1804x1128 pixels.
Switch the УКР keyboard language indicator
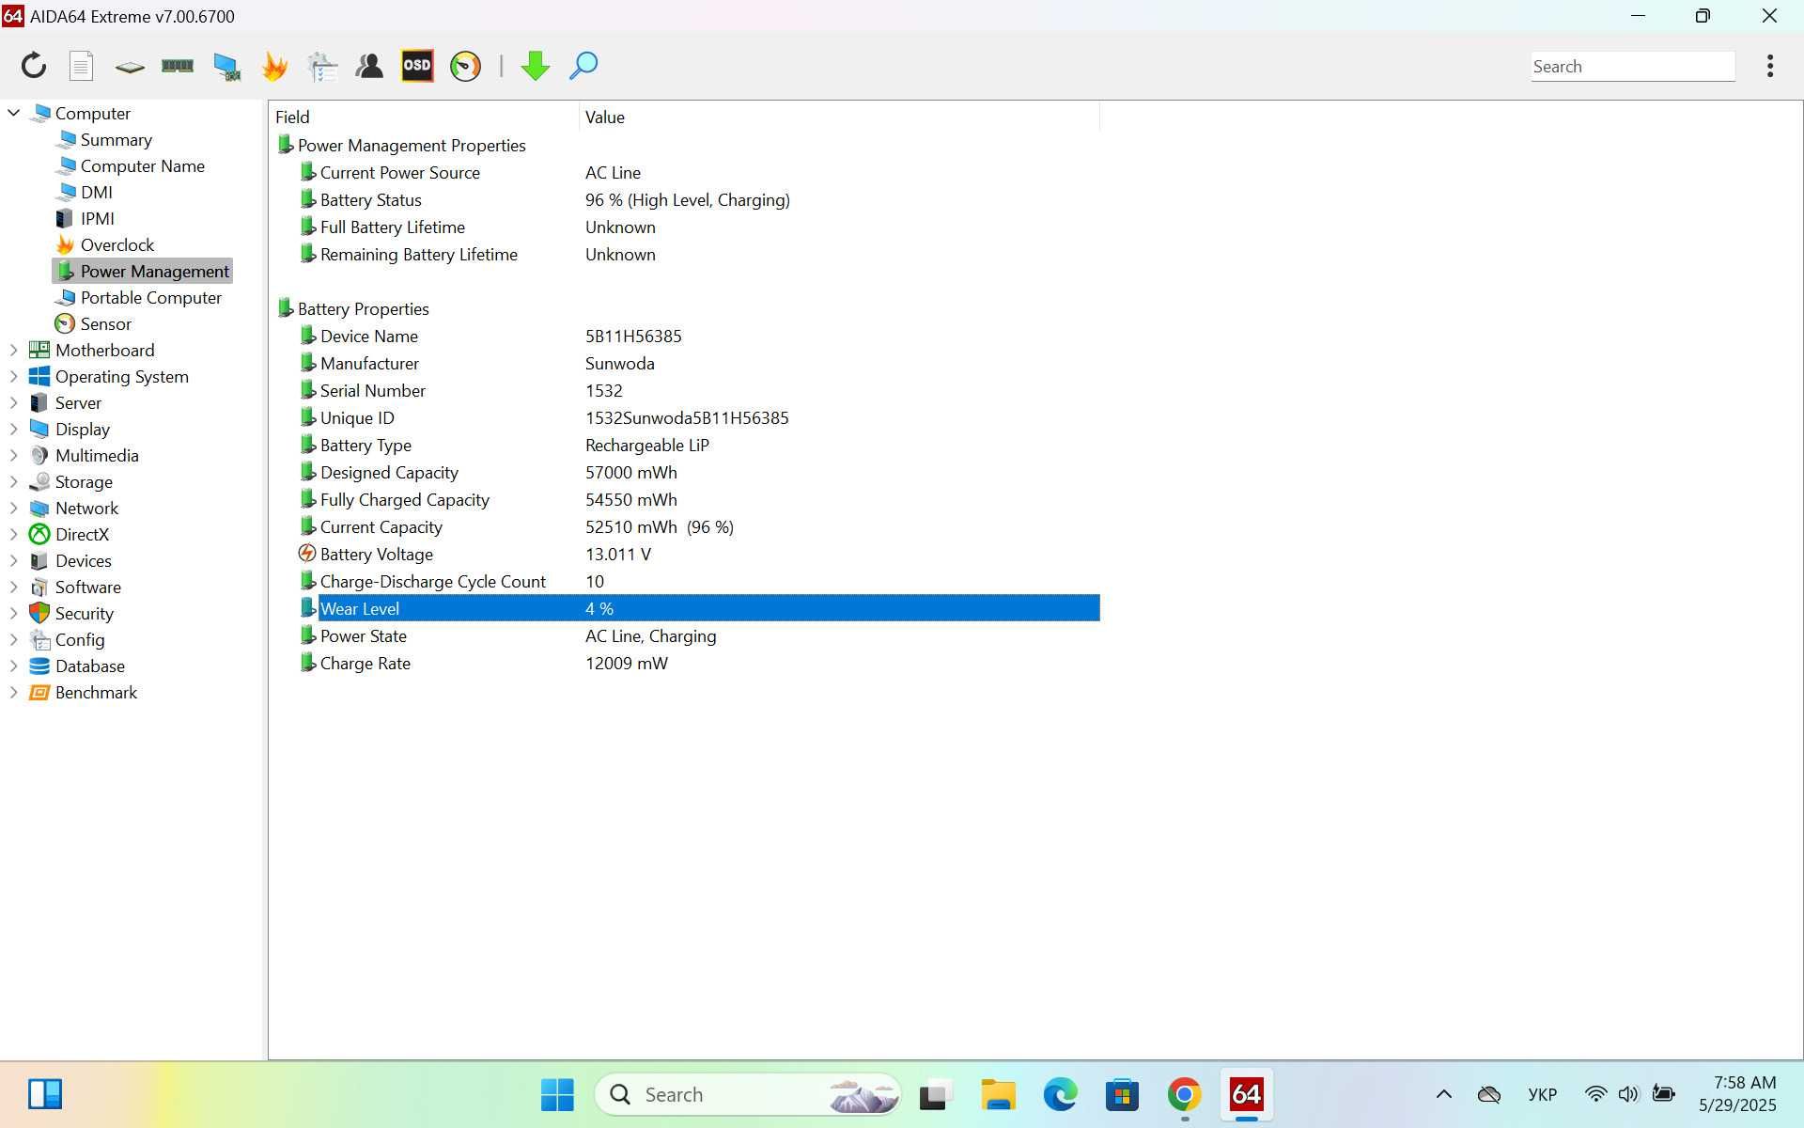pos(1543,1094)
